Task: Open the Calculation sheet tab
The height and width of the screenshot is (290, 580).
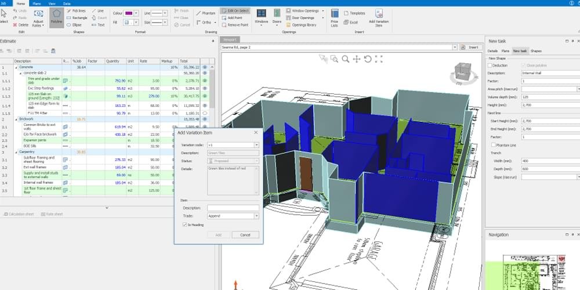Action: pos(18,214)
